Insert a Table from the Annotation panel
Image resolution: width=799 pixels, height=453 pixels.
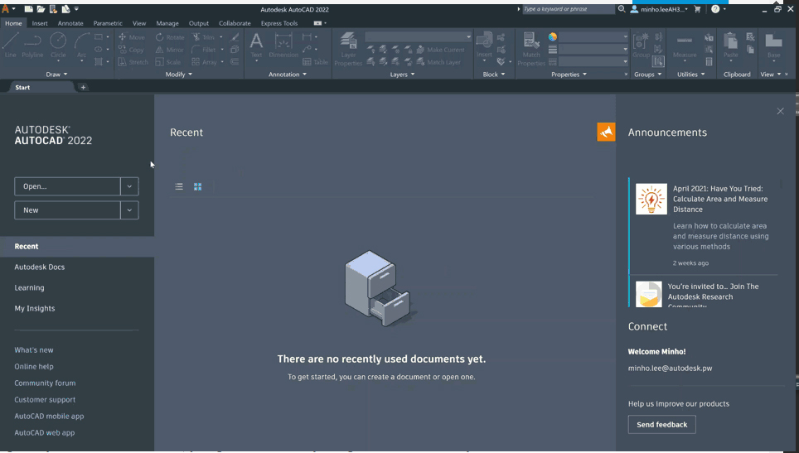[316, 62]
